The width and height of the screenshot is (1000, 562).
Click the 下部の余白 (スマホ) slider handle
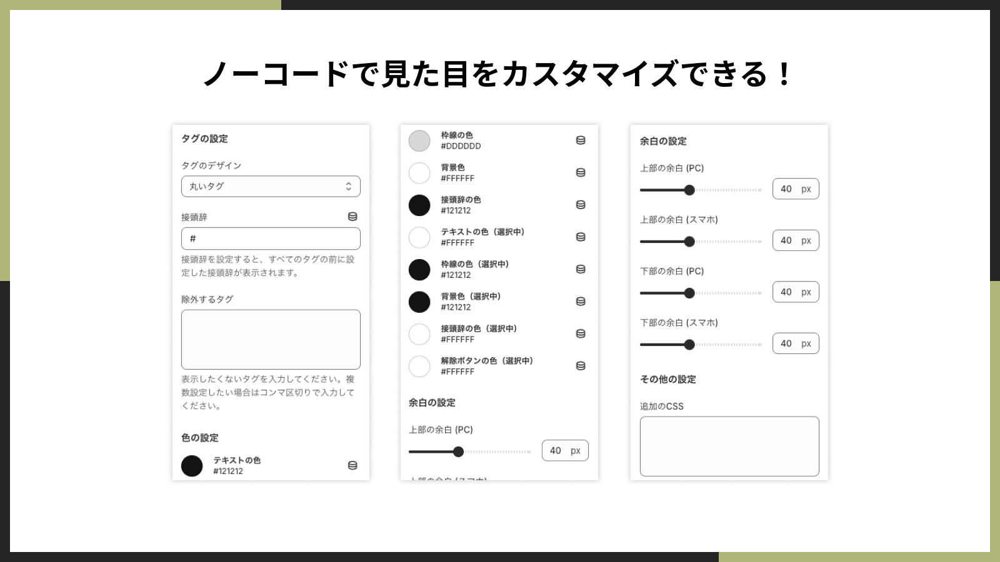point(689,343)
